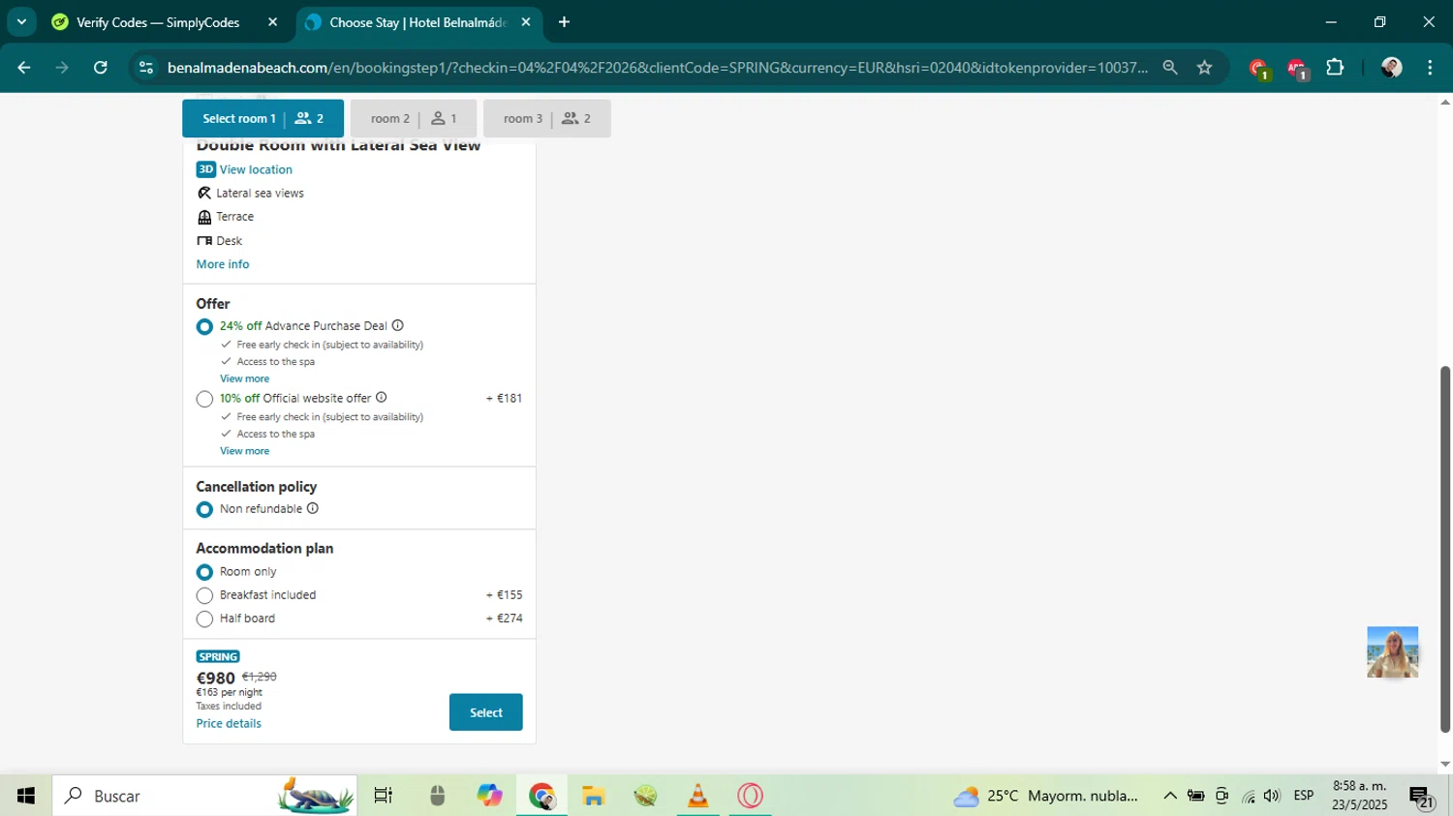Open the network Wi-Fi tray icon

[x=1248, y=796]
